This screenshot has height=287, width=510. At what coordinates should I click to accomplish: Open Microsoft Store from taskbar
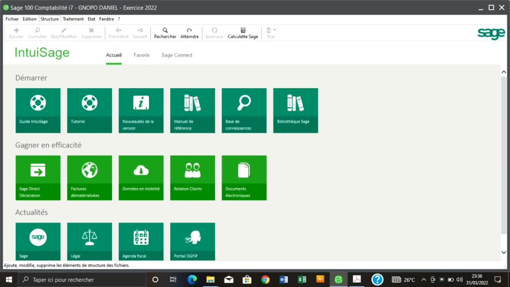coord(247,280)
